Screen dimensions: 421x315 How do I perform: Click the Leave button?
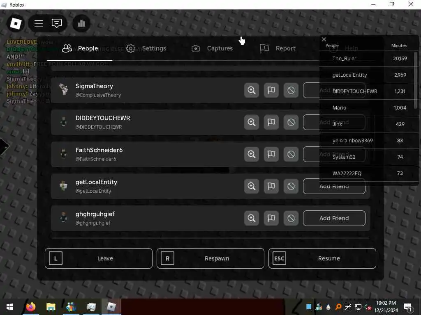(x=99, y=258)
